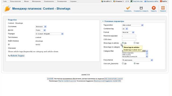Open the Состояние status dropdown

pyautogui.click(x=41, y=27)
